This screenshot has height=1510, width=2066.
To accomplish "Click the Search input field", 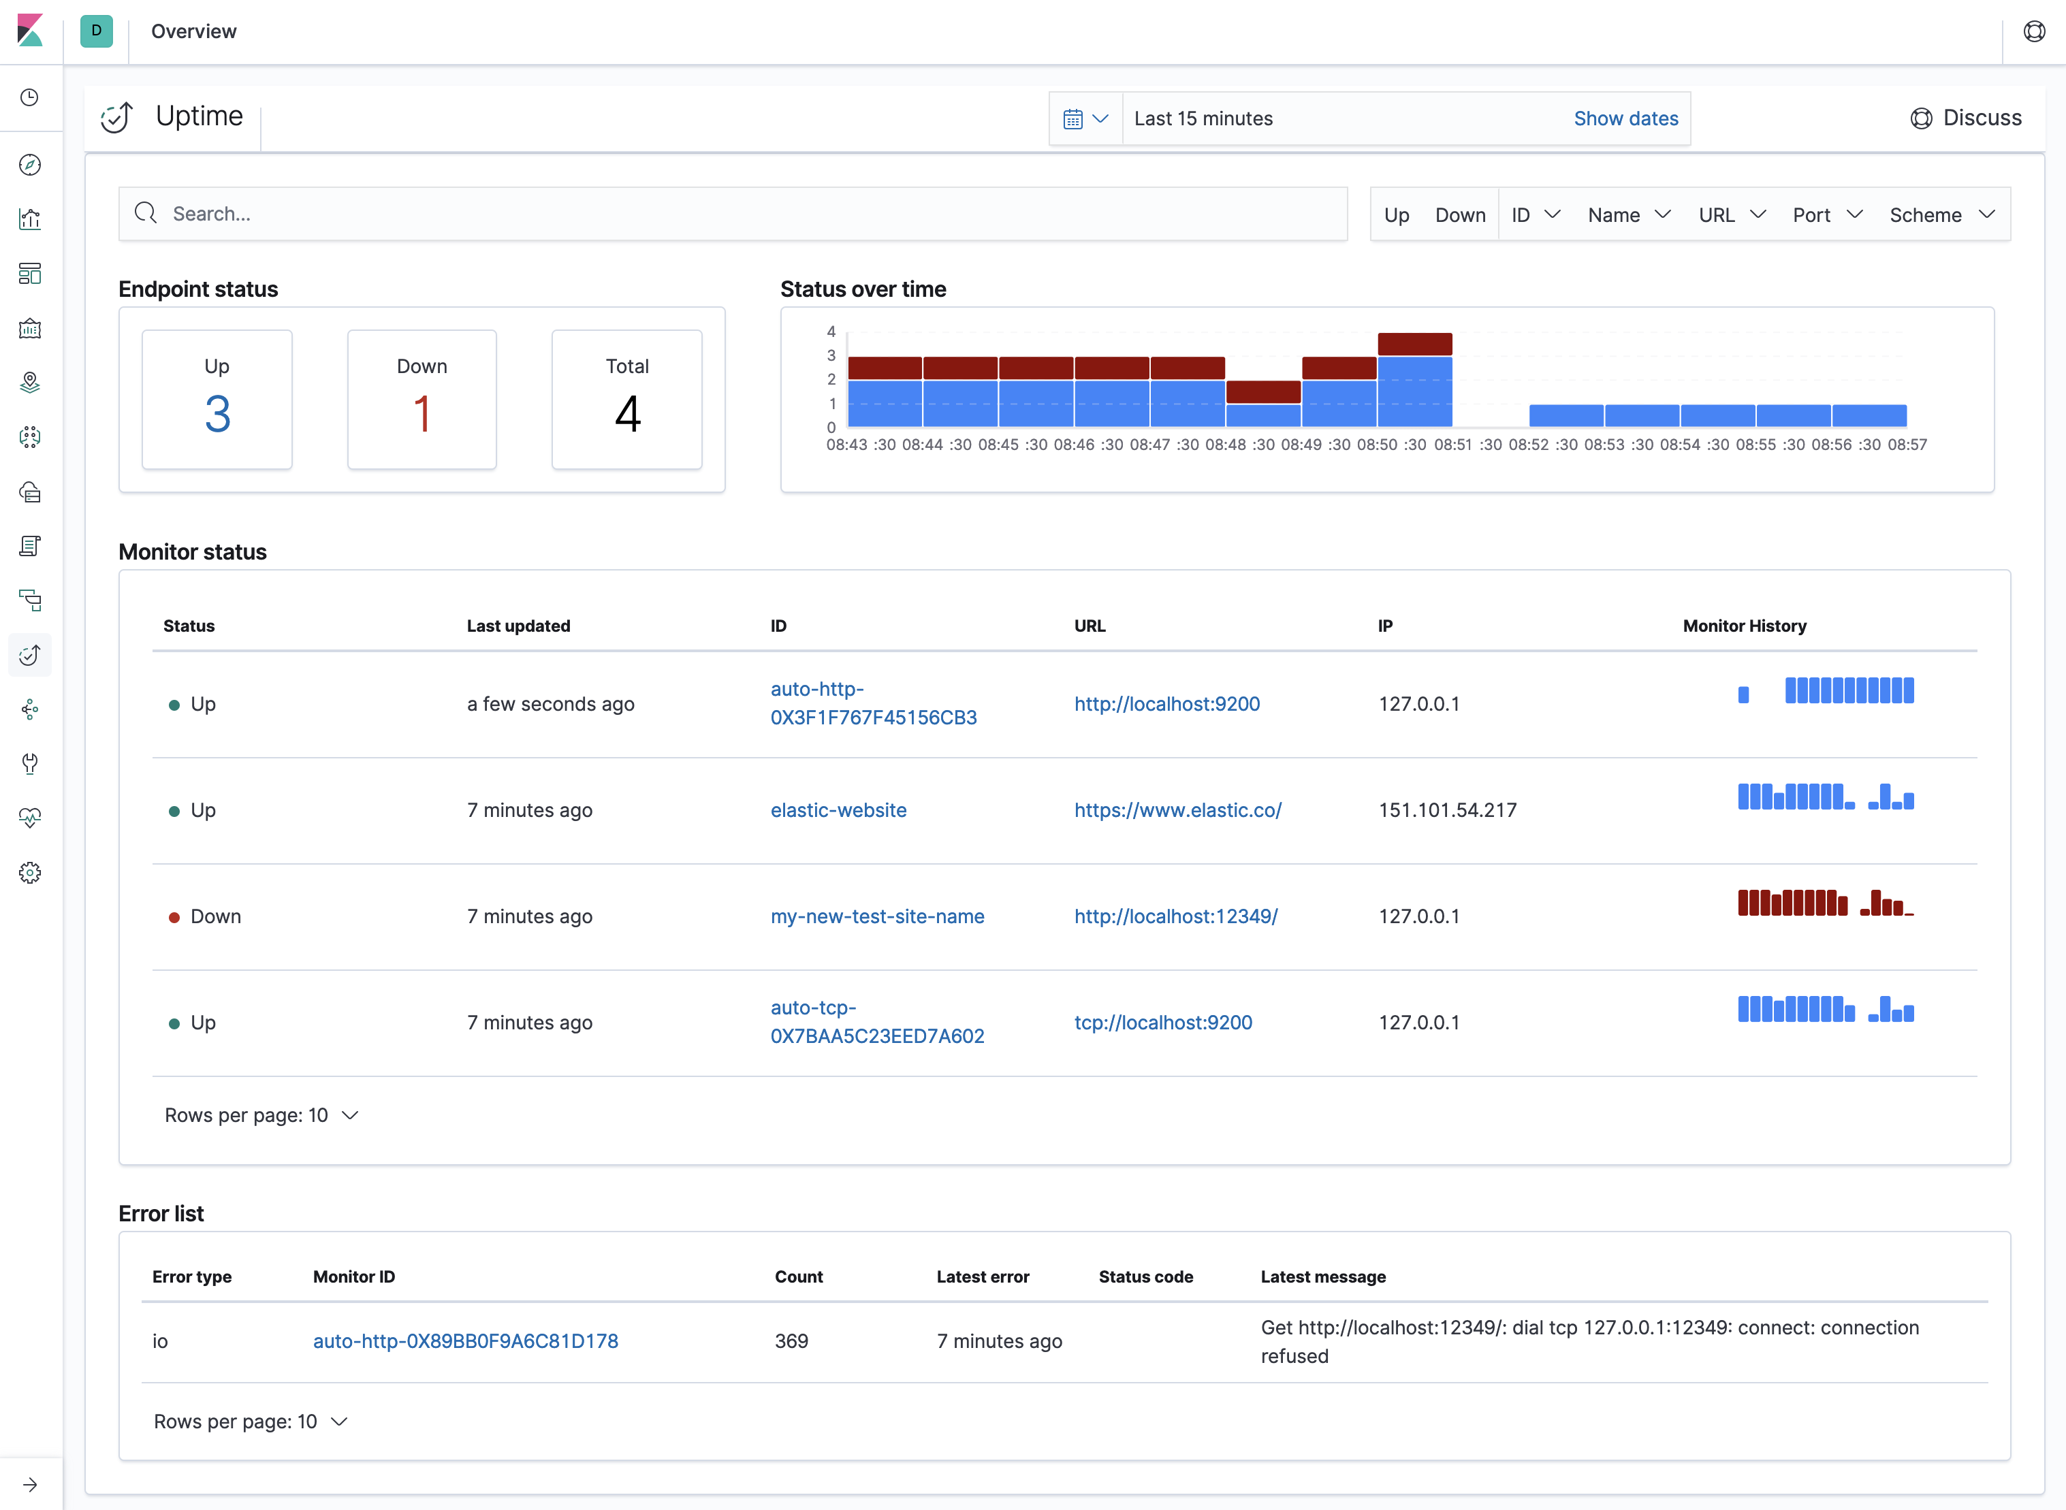I will click(731, 214).
